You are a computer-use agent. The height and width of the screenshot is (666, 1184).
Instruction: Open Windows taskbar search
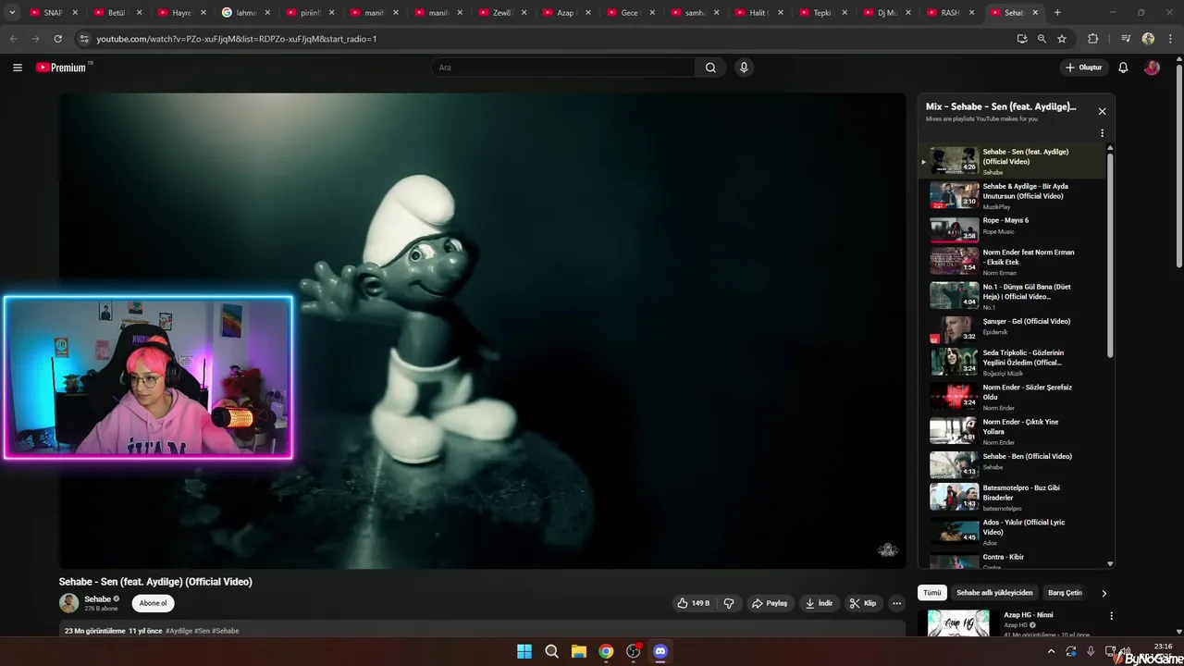click(551, 651)
